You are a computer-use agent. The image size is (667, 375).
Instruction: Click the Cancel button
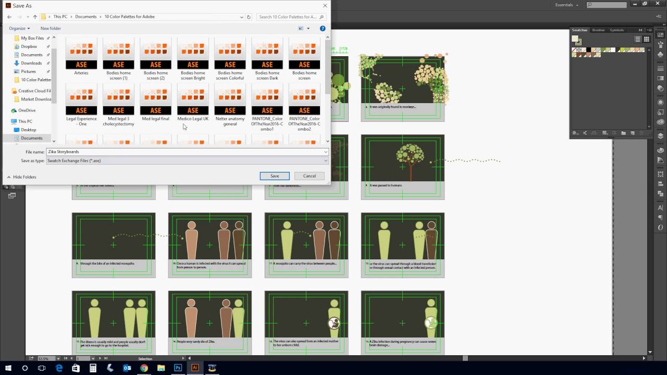point(310,176)
